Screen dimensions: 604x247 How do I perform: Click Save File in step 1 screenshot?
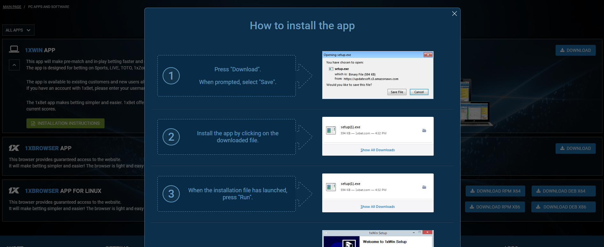[x=397, y=92]
